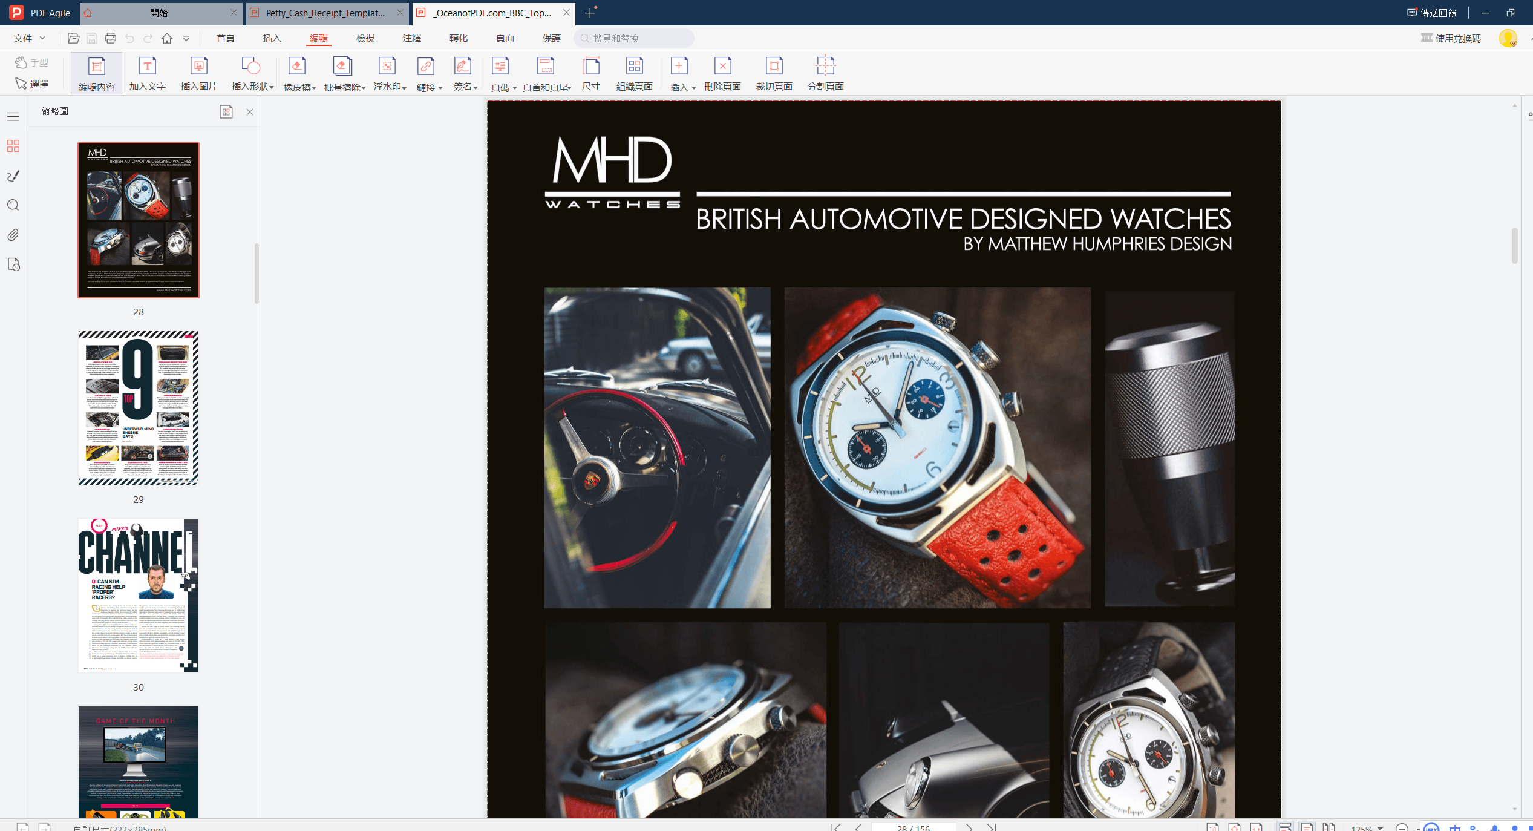Open the 檢視 ribbon tab
This screenshot has height=831, width=1533.
coord(365,38)
